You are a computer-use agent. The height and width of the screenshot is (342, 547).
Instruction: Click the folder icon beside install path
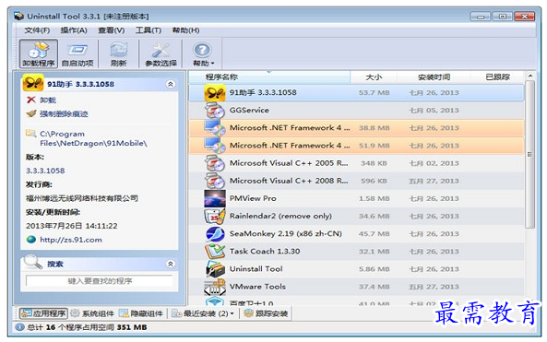point(30,134)
